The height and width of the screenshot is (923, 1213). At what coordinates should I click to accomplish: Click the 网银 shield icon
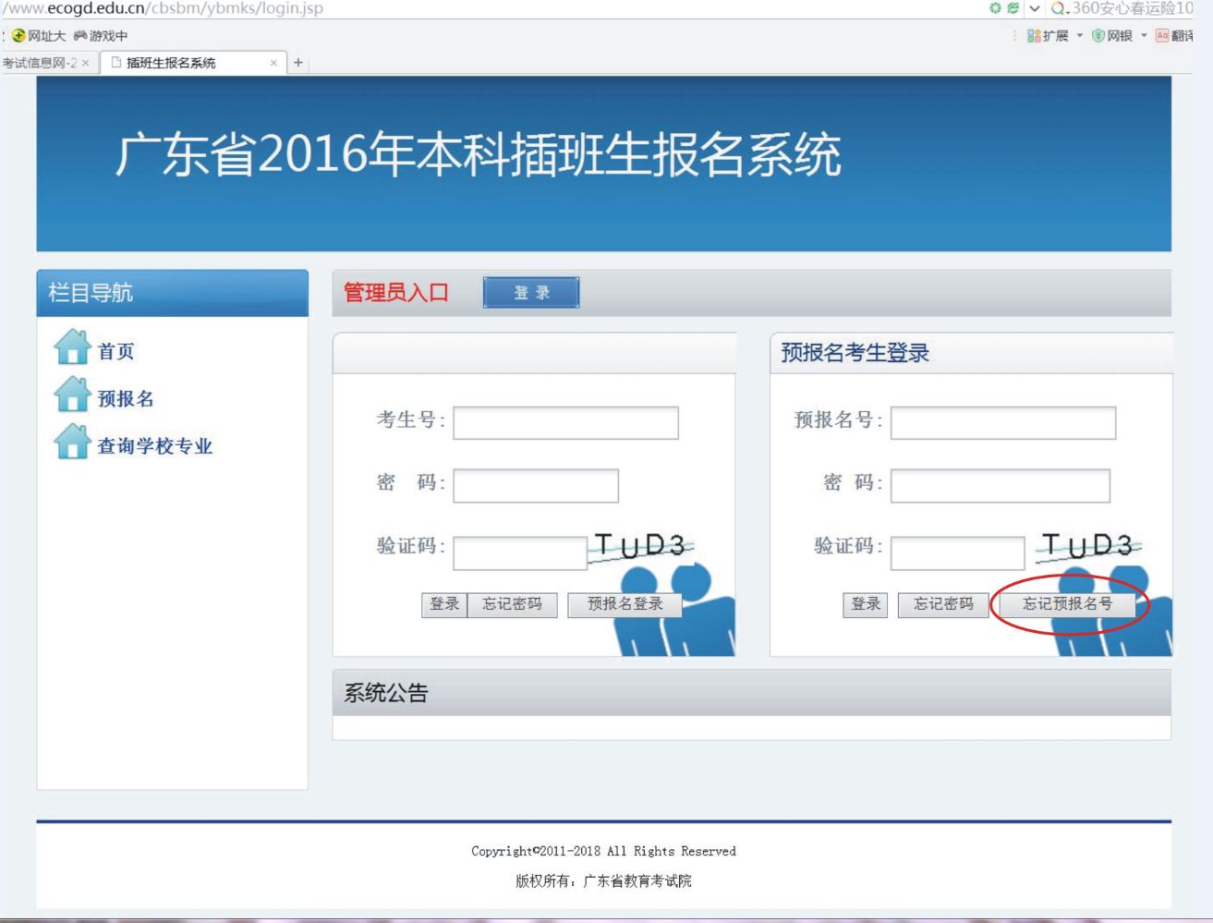[x=1098, y=36]
